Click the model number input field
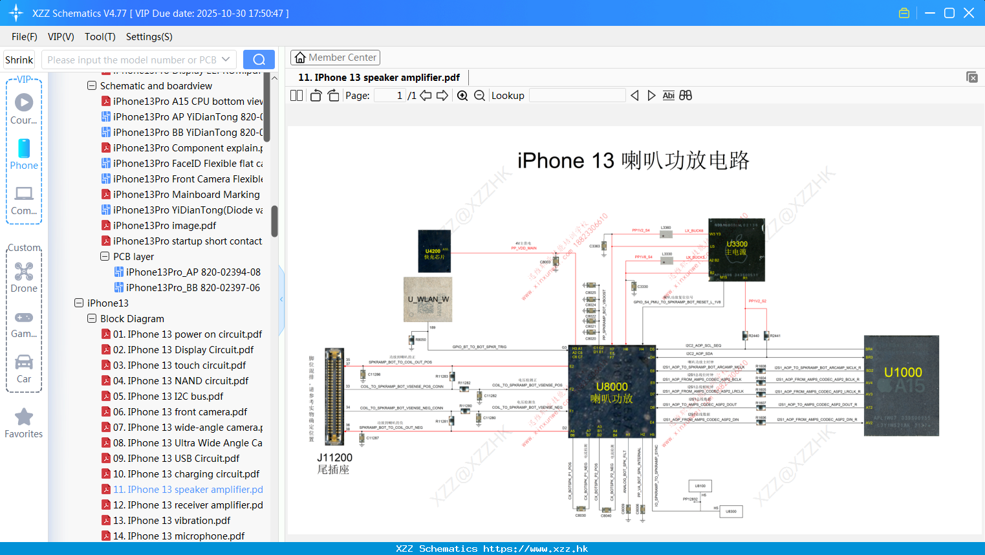The height and width of the screenshot is (555, 985). point(132,60)
